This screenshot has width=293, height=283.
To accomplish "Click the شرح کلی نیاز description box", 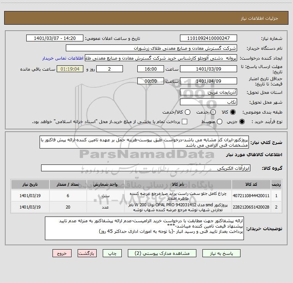I will (144, 142).
